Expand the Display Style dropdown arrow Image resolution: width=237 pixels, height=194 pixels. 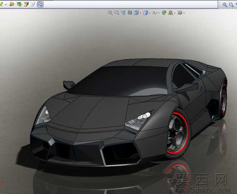click(150, 13)
